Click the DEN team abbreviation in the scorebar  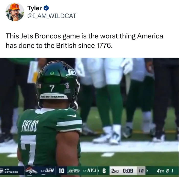(x=50, y=171)
